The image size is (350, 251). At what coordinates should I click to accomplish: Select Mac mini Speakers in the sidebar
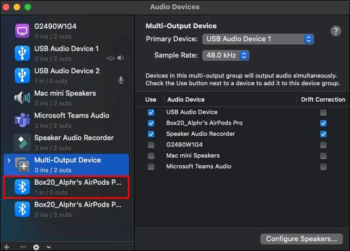tap(66, 98)
